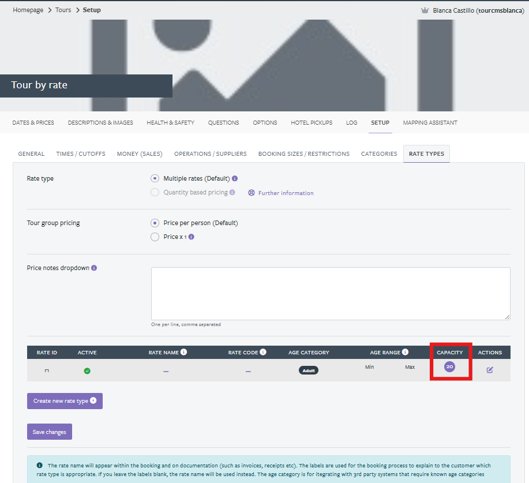Click green active checkmark in rate row

[x=87, y=371]
